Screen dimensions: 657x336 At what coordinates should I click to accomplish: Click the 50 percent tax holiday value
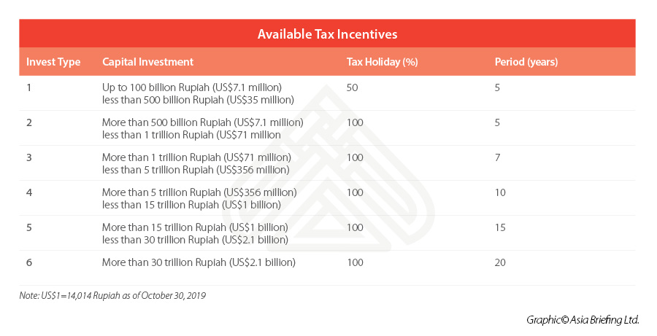[x=353, y=87]
